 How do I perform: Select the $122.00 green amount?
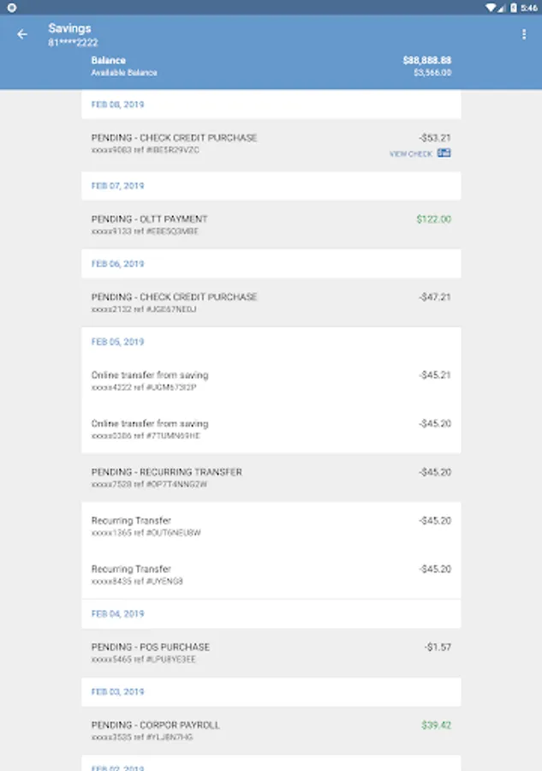(433, 219)
